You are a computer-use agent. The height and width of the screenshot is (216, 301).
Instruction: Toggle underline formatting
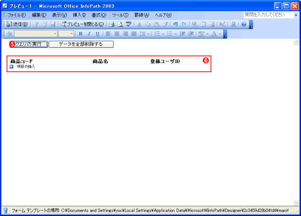point(97,34)
